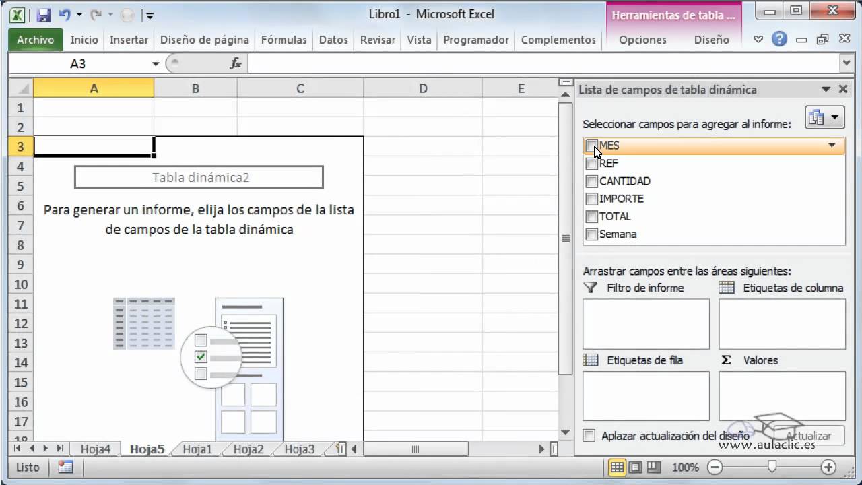Click the Etiquetas de fila drop area
The image size is (862, 485).
coord(646,396)
